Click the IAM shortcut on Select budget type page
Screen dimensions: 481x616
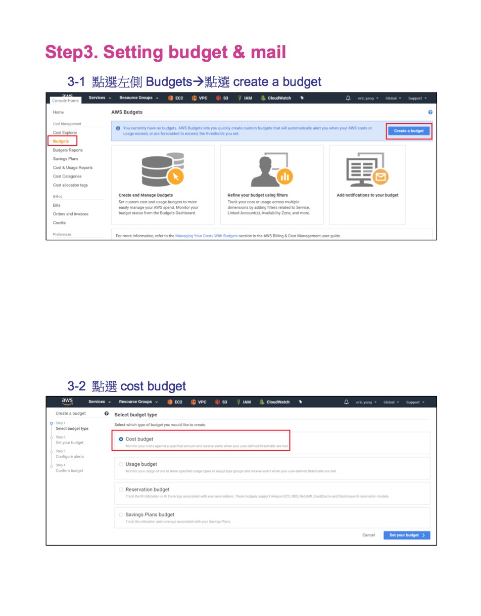[239, 402]
